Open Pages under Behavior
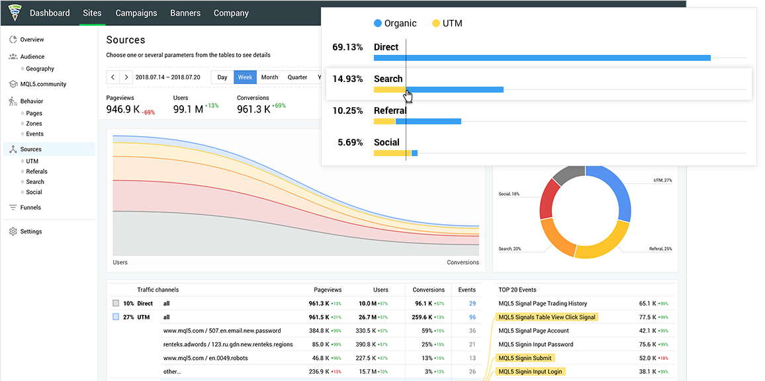765x381 pixels. [x=34, y=113]
